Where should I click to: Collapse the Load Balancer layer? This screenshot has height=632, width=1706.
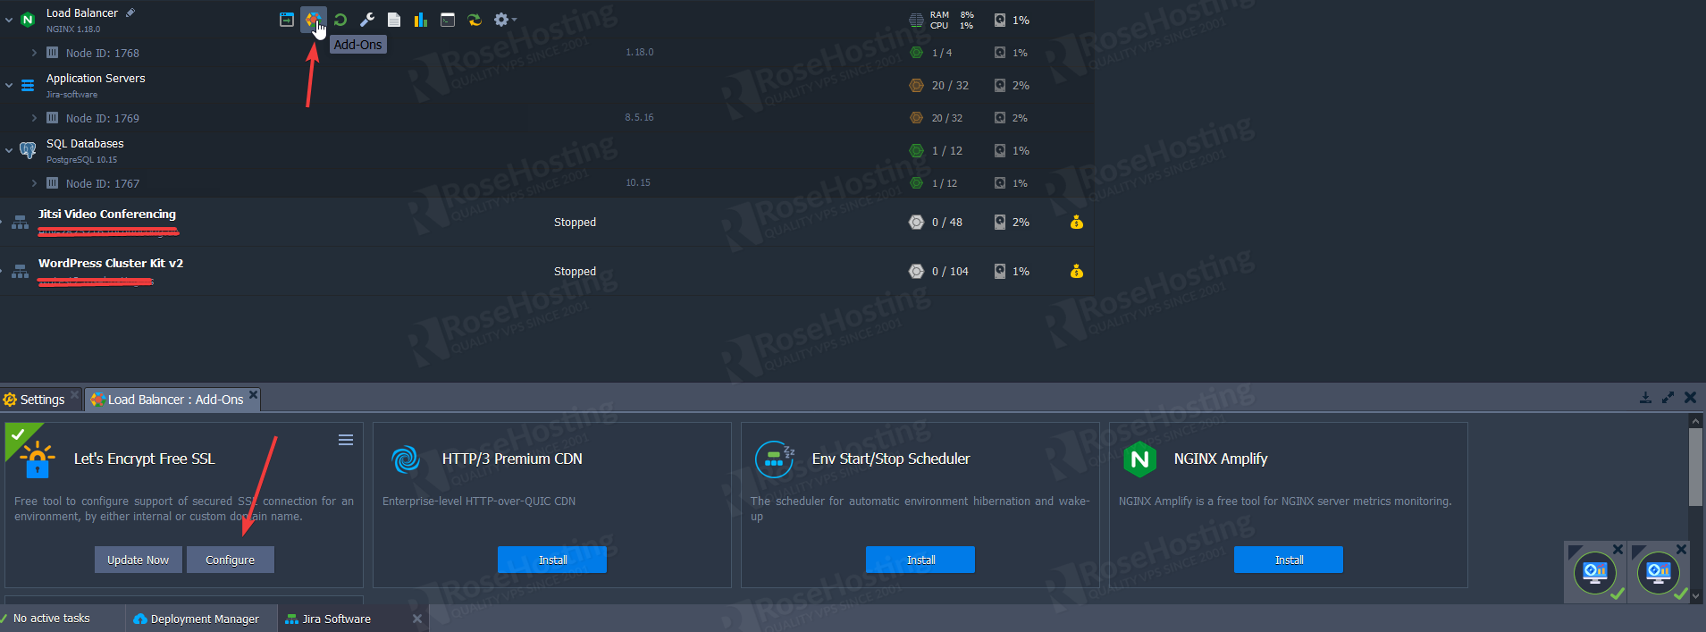(x=9, y=20)
